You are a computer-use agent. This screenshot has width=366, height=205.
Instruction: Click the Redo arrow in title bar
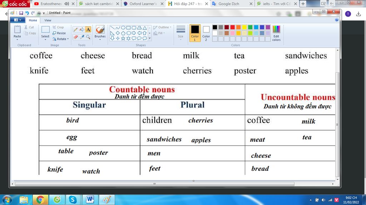coord(33,13)
